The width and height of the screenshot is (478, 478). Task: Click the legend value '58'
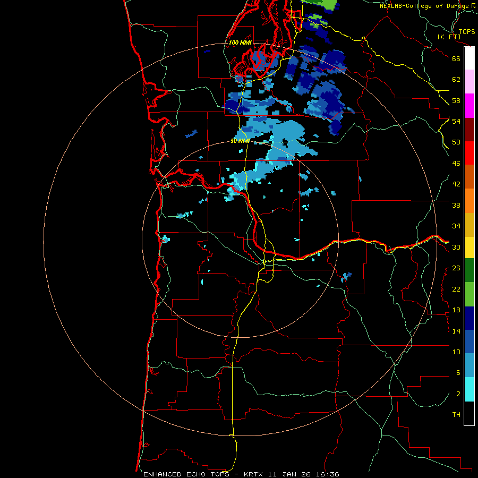click(456, 100)
